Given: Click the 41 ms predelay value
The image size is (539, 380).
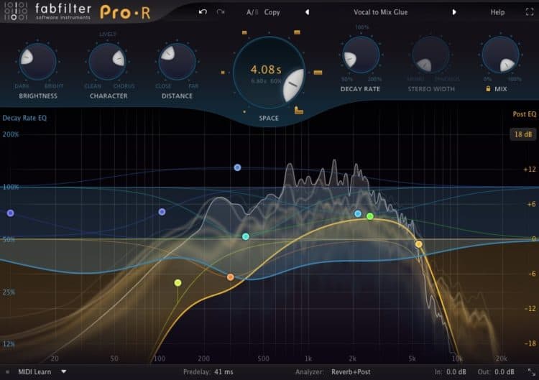Looking at the screenshot, I should [224, 372].
